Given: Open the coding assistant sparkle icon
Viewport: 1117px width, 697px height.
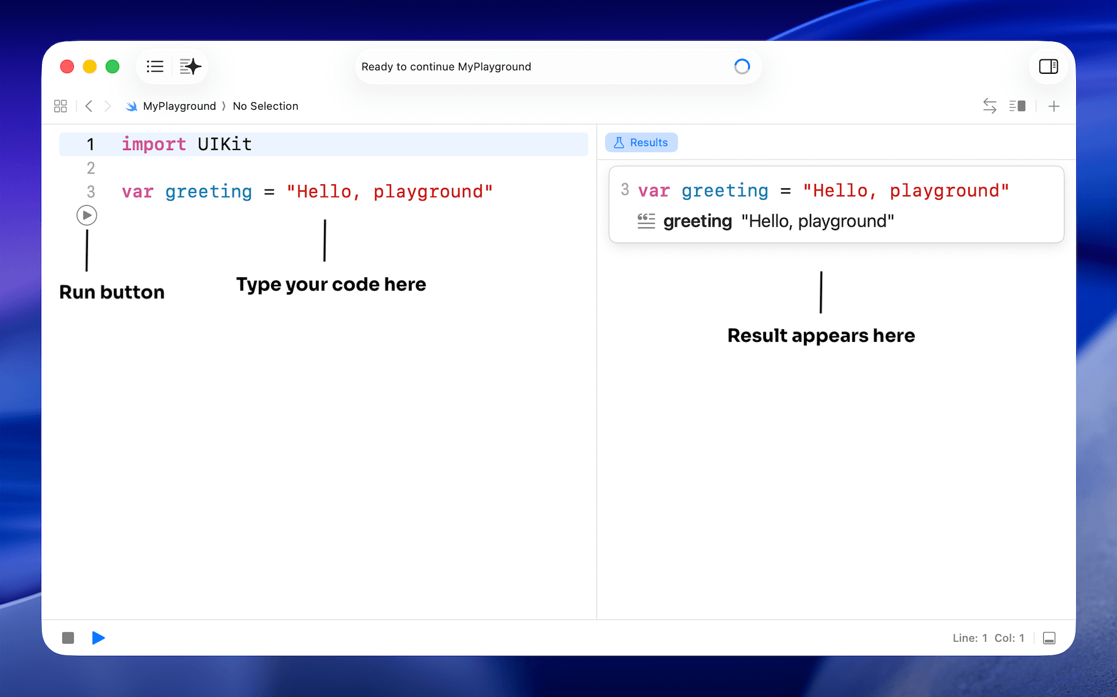Looking at the screenshot, I should pos(190,66).
